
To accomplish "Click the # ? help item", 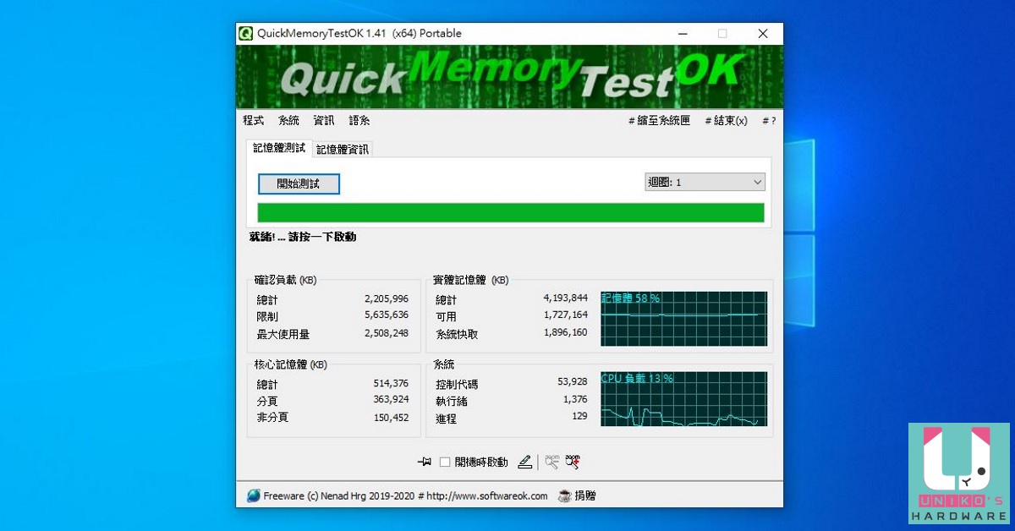I will [x=769, y=121].
